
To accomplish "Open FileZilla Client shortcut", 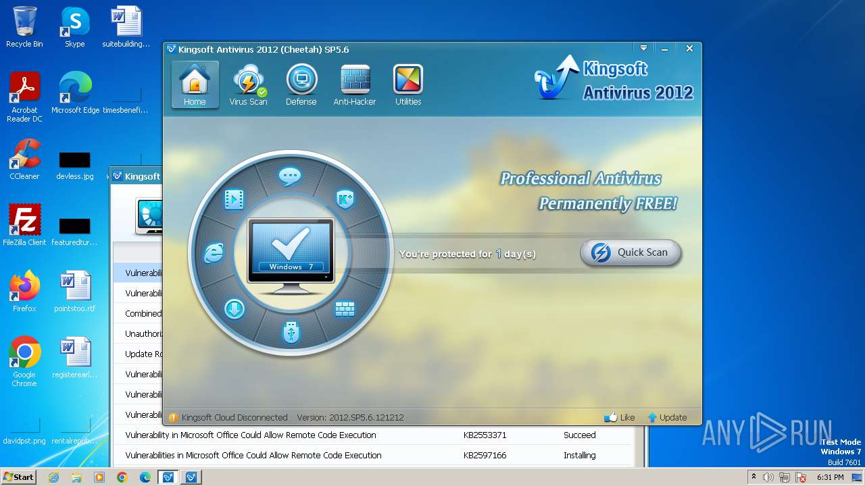I will [24, 225].
